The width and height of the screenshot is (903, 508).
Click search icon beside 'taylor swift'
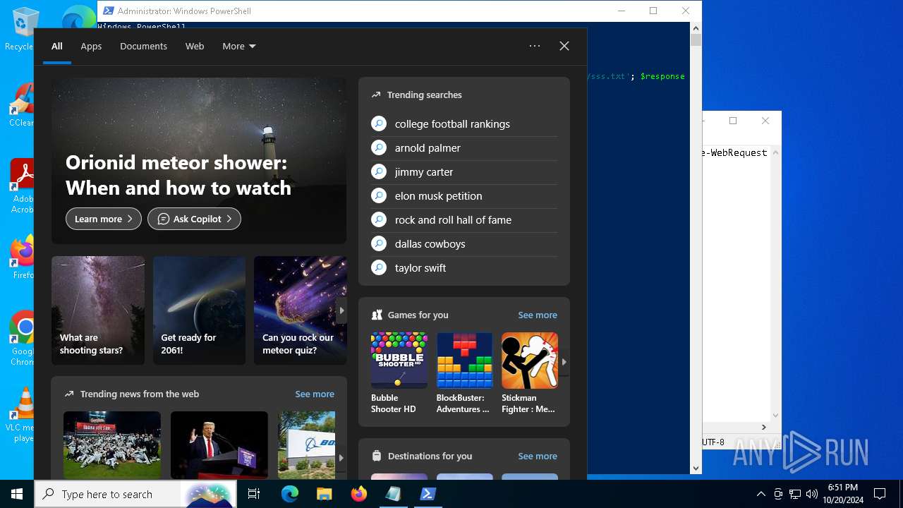379,268
